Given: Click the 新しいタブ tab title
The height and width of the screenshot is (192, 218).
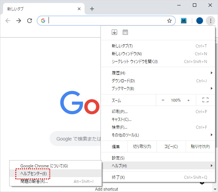Looking at the screenshot, I should click(x=15, y=9).
